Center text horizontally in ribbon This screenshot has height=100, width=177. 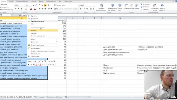click(42, 9)
